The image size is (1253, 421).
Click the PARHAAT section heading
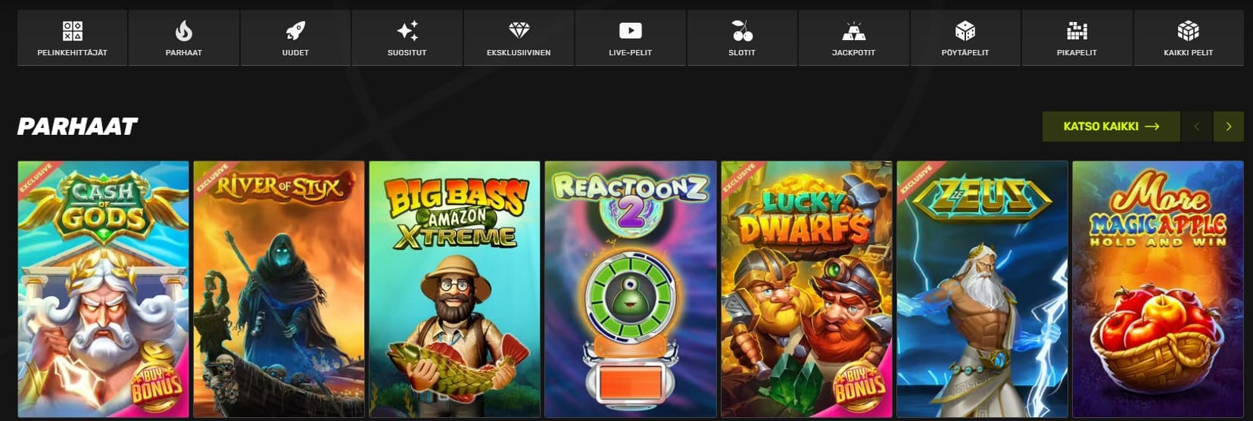(x=77, y=126)
